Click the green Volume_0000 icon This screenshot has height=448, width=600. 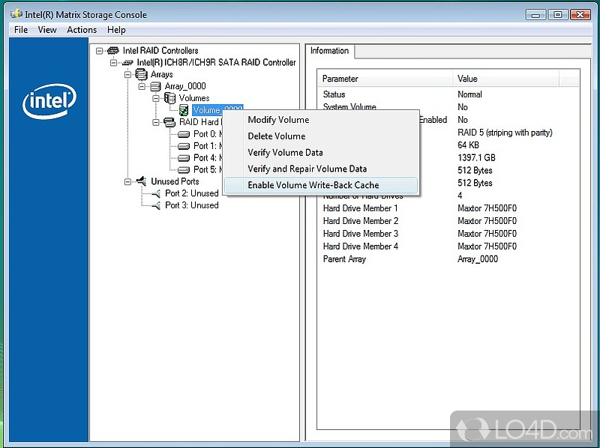tap(184, 110)
